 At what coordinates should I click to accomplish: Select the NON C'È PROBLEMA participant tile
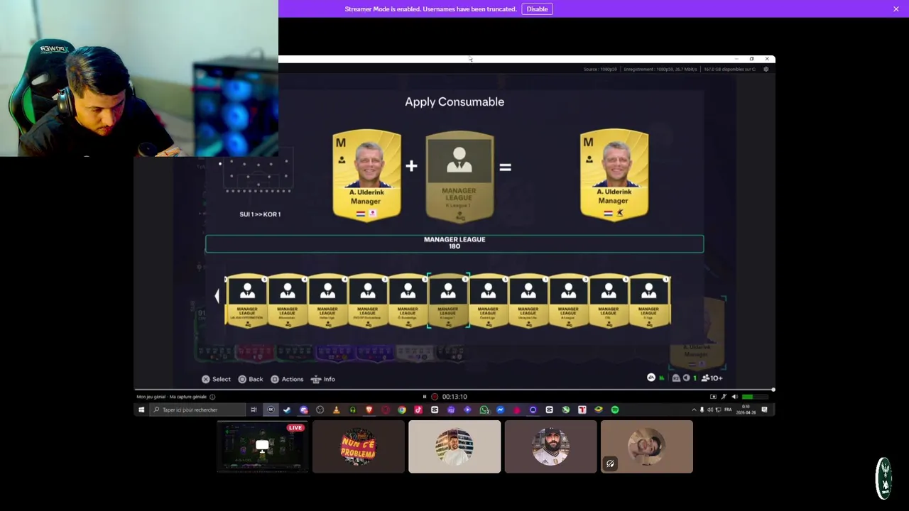359,446
